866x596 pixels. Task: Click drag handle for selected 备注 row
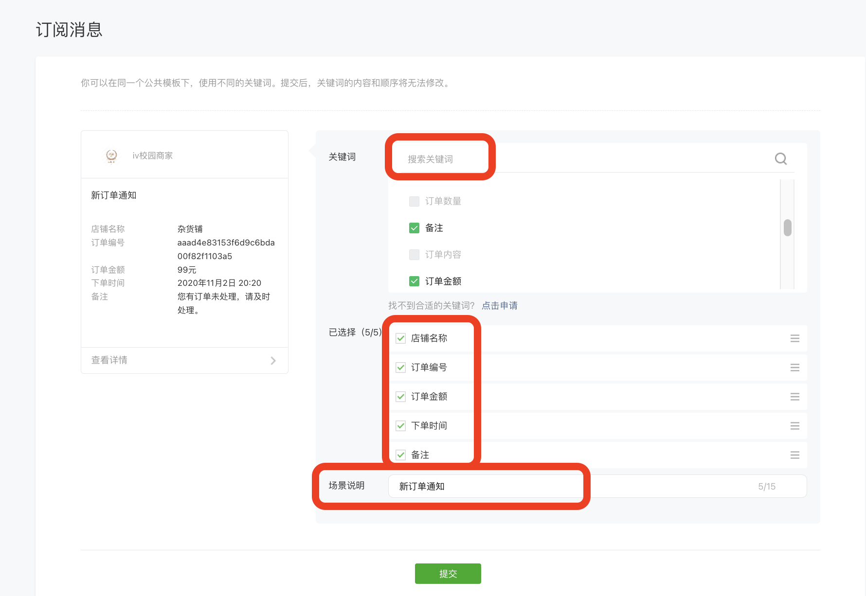click(x=794, y=455)
